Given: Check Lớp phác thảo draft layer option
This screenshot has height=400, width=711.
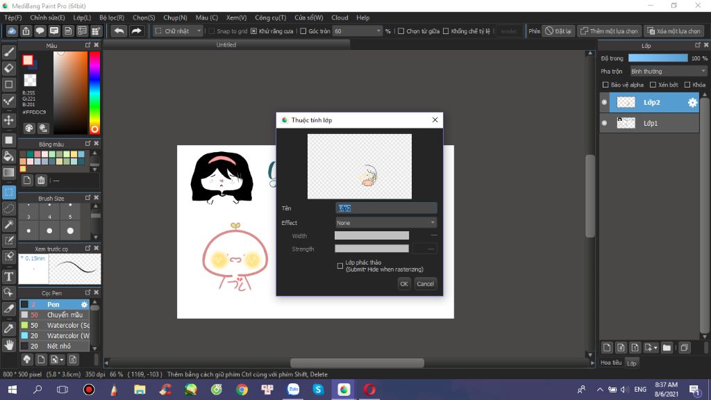Looking at the screenshot, I should (340, 266).
